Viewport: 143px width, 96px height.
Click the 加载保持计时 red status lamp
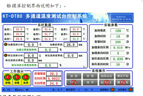click(x=6, y=44)
